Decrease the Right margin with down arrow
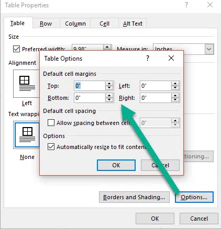 pyautogui.click(x=175, y=100)
